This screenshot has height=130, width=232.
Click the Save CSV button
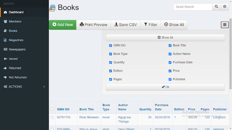coord(125,25)
